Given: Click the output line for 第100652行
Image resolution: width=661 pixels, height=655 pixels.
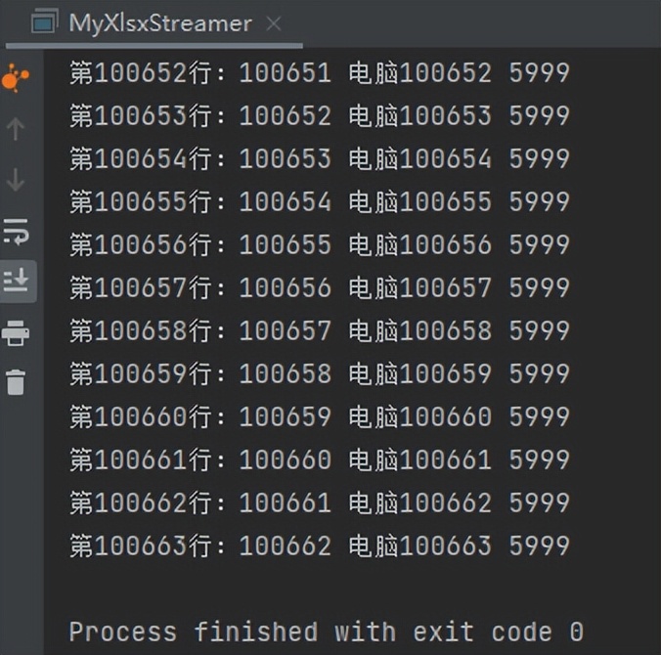Looking at the screenshot, I should click(318, 72).
